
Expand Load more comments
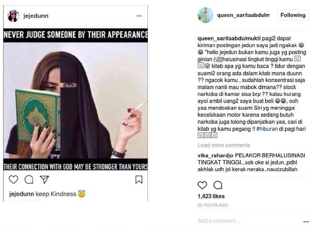click(x=224, y=145)
